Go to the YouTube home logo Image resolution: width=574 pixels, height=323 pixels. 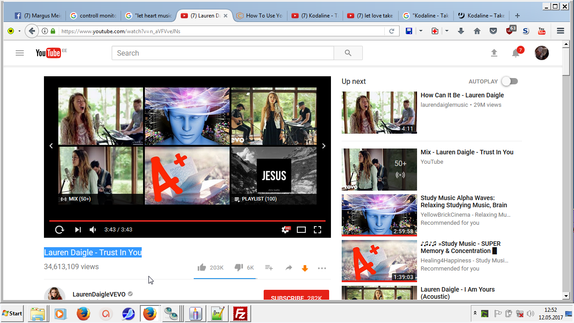[48, 53]
